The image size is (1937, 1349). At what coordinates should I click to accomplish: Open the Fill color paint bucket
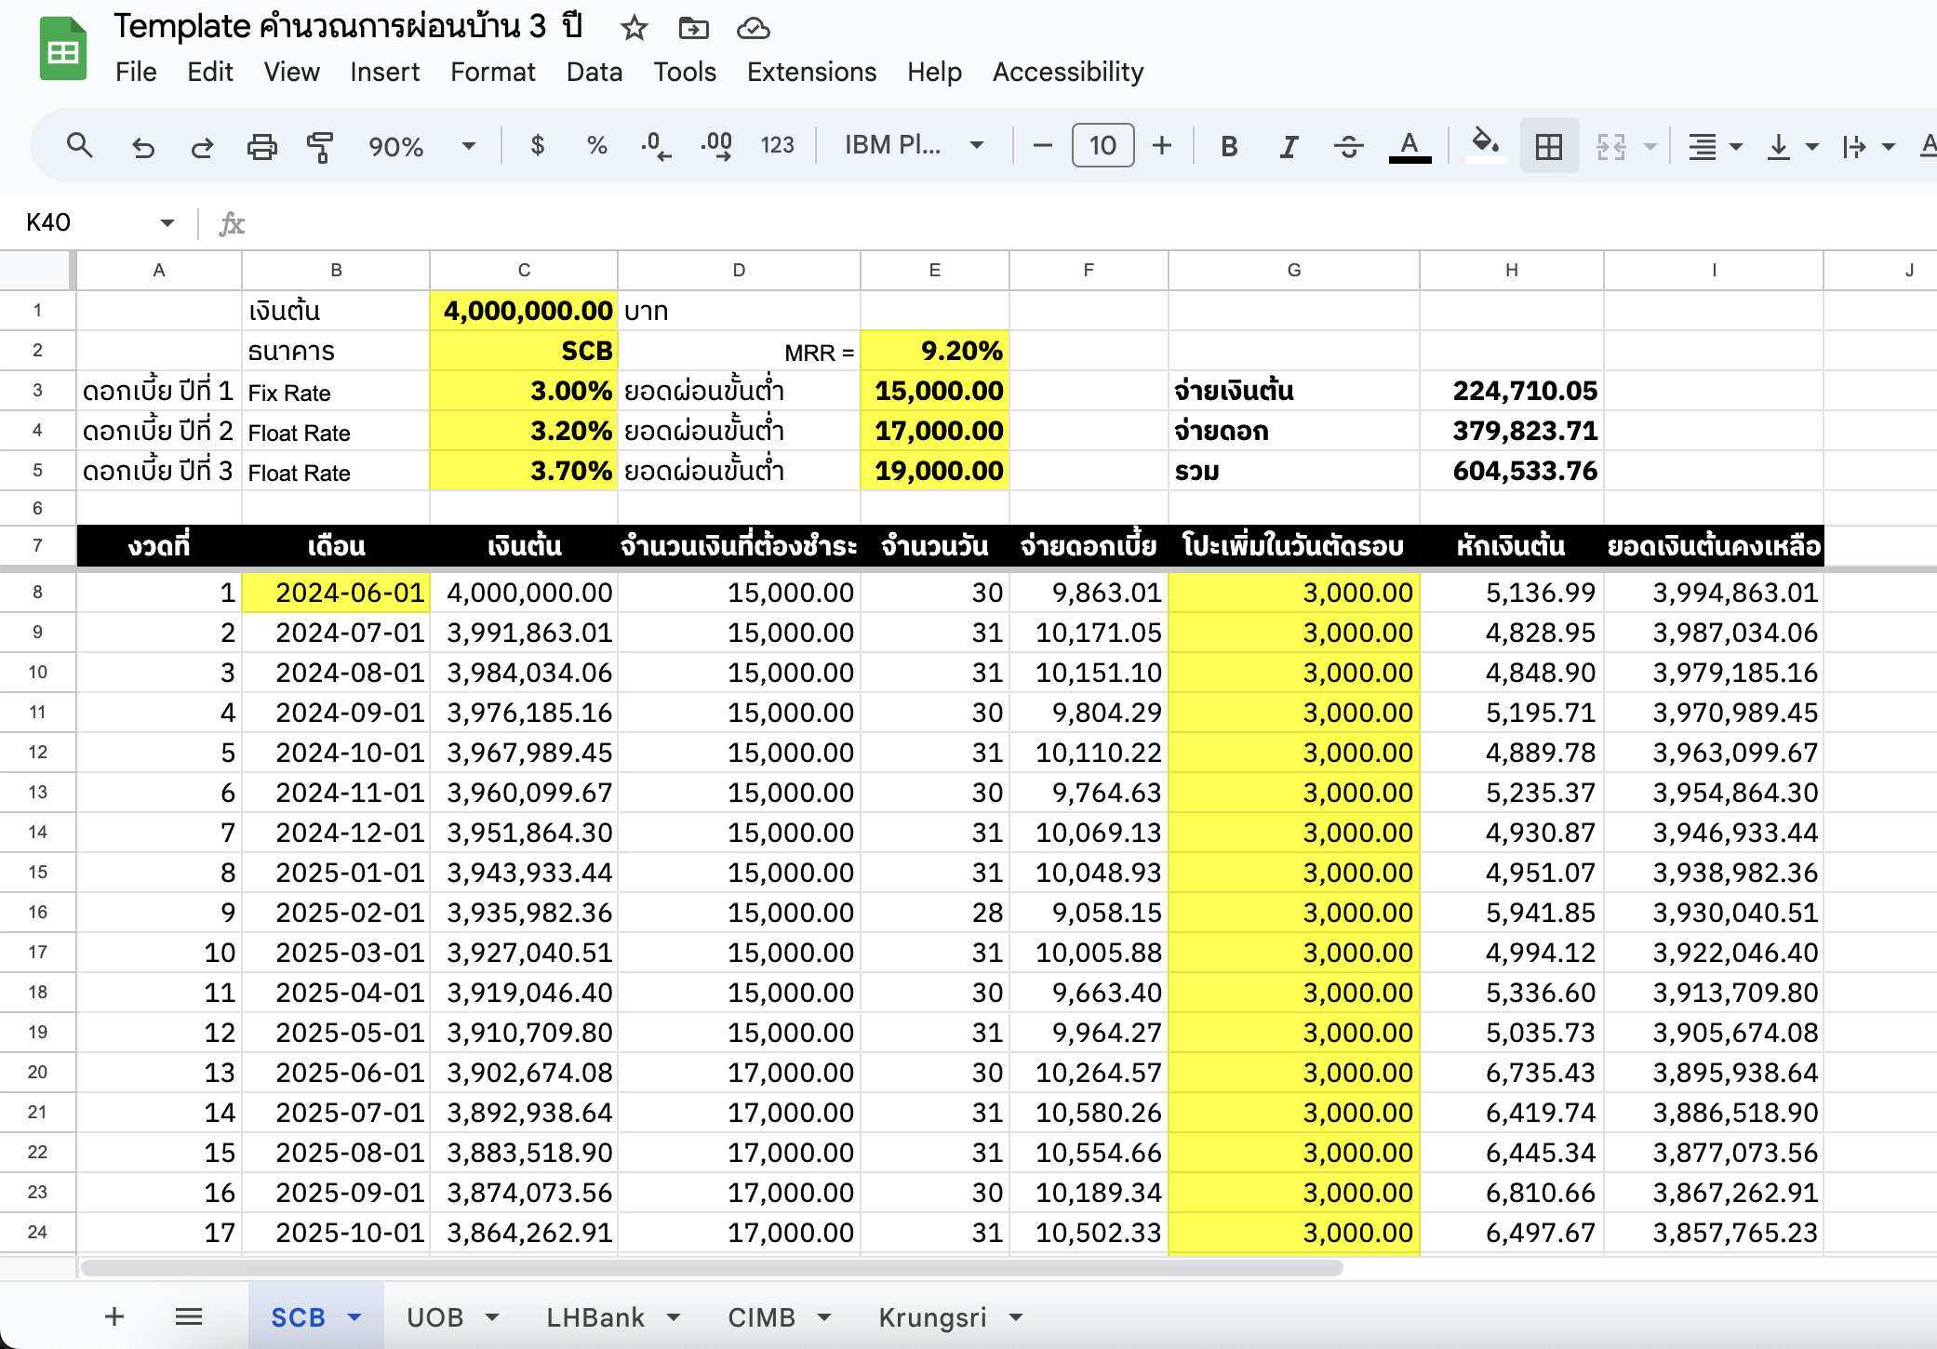tap(1484, 144)
